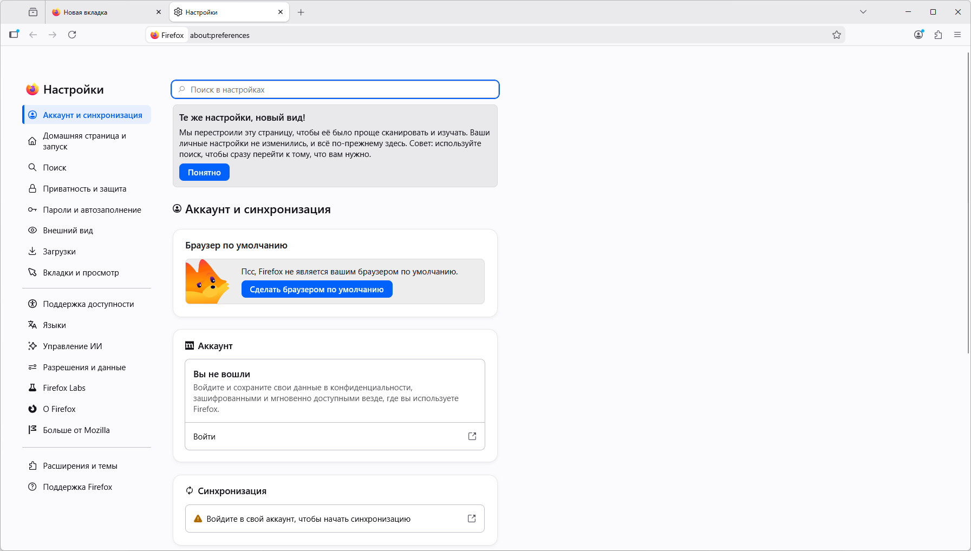
Task: Open "Больше от Mozilla" category
Action: pos(87,430)
